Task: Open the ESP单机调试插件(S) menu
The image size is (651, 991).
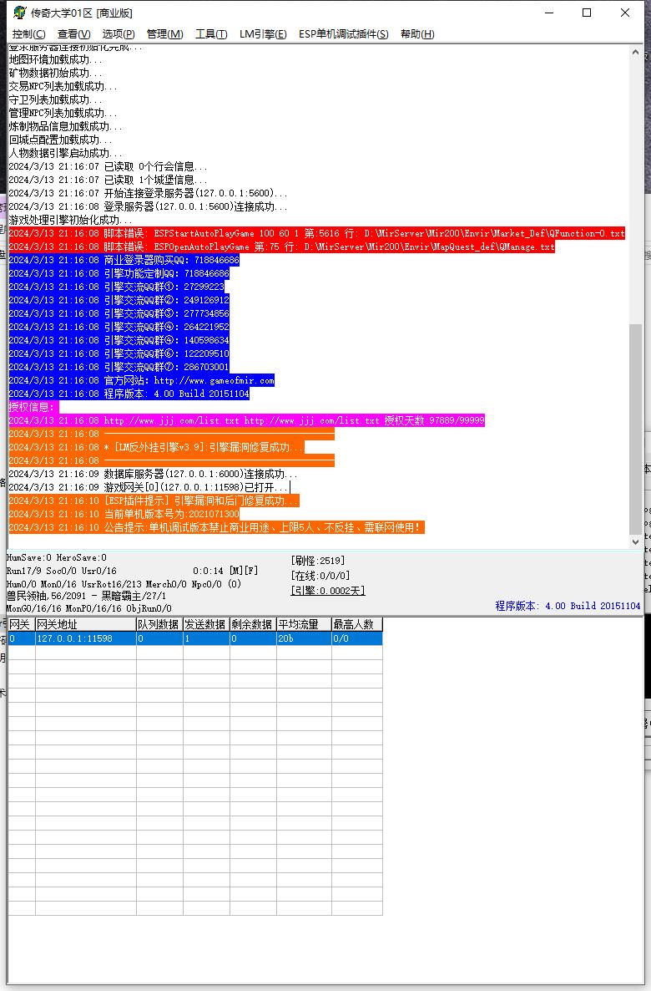Action: click(344, 34)
